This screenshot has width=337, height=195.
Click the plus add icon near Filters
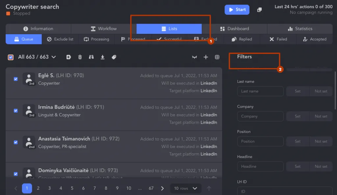[x=206, y=57]
